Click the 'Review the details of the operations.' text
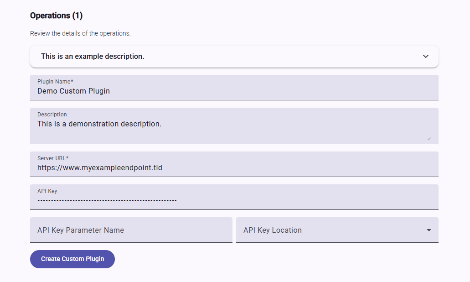Viewport: 470px width, 282px height. coord(80,33)
